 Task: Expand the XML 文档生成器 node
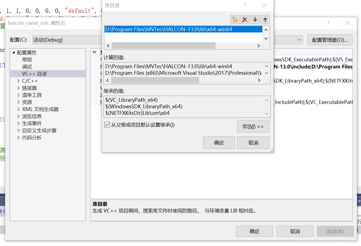(x=19, y=109)
